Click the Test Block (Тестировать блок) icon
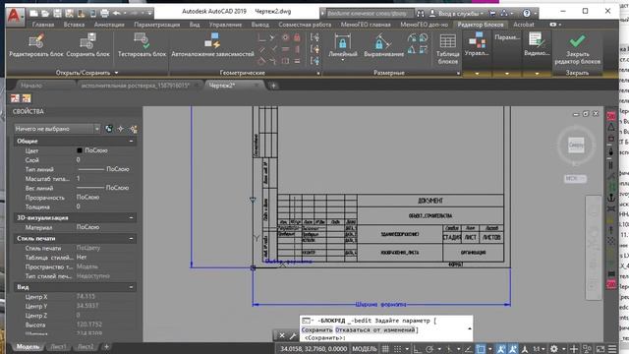Viewport: 629px width, 354px height. pyautogui.click(x=142, y=41)
